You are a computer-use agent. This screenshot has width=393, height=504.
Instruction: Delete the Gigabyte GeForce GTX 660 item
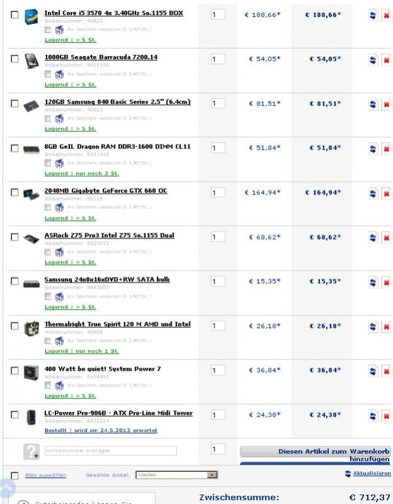tap(386, 194)
